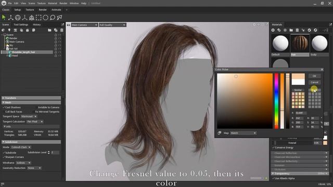Open the Geometry Reduction dropdown
Screen dimensions: 333x187
point(34,168)
